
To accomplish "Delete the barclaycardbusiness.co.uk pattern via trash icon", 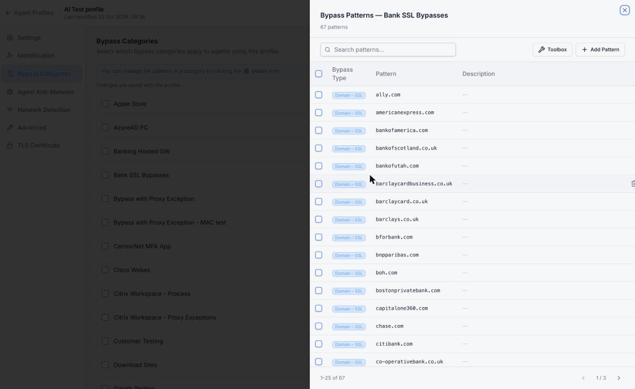I will 633,184.
